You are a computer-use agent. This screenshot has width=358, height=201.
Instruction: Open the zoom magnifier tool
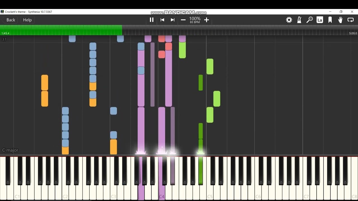click(310, 20)
